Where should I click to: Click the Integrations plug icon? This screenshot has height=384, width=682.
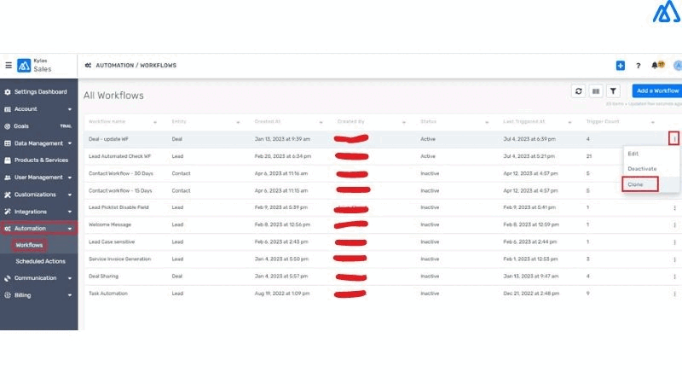click(x=8, y=212)
